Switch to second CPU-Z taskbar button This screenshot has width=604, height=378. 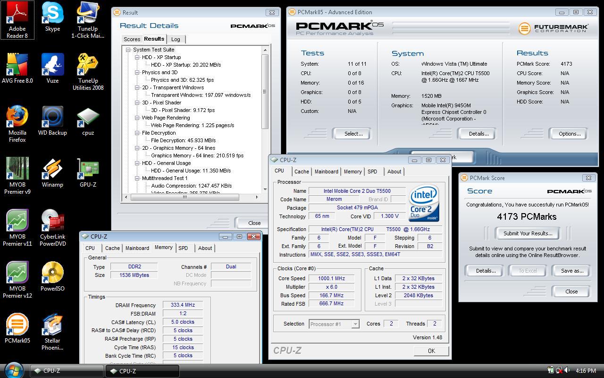(x=142, y=371)
